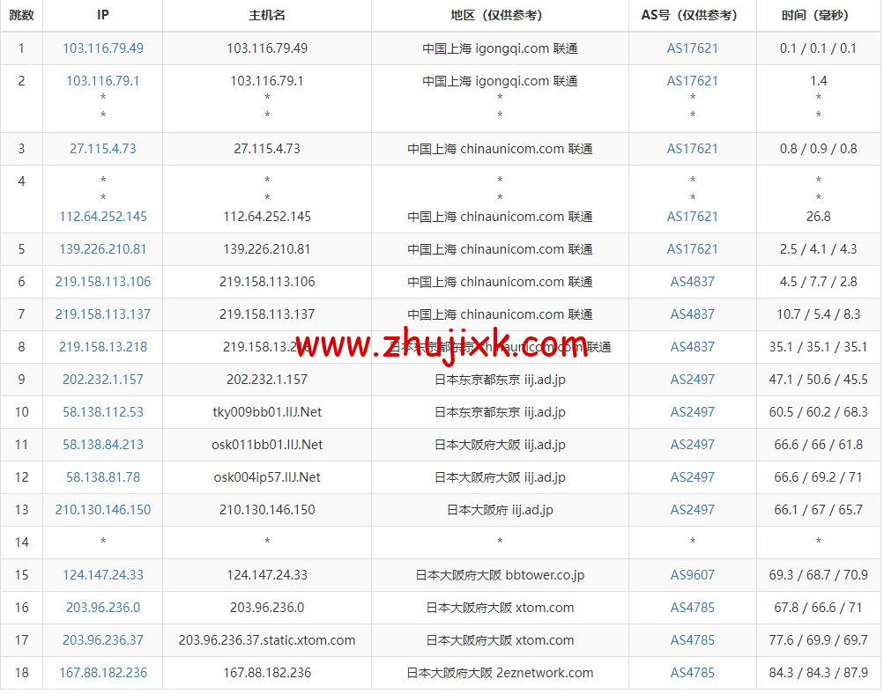
Task: Click the IP link 210.130.146.150
Action: [102, 510]
